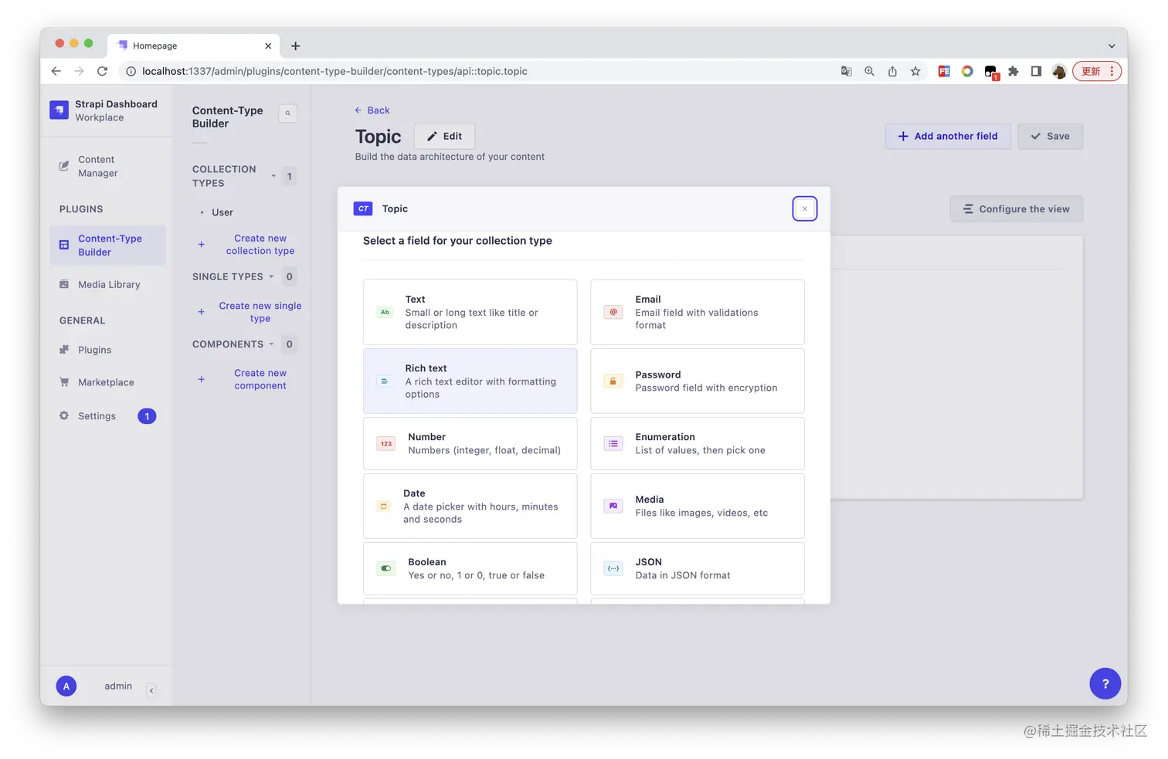Click Create new single type link
The width and height of the screenshot is (1168, 759).
click(x=260, y=312)
